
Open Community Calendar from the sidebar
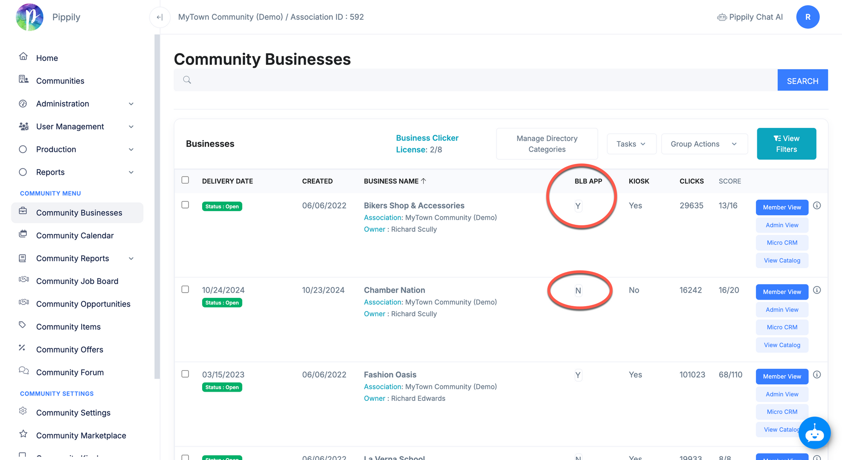[75, 236]
